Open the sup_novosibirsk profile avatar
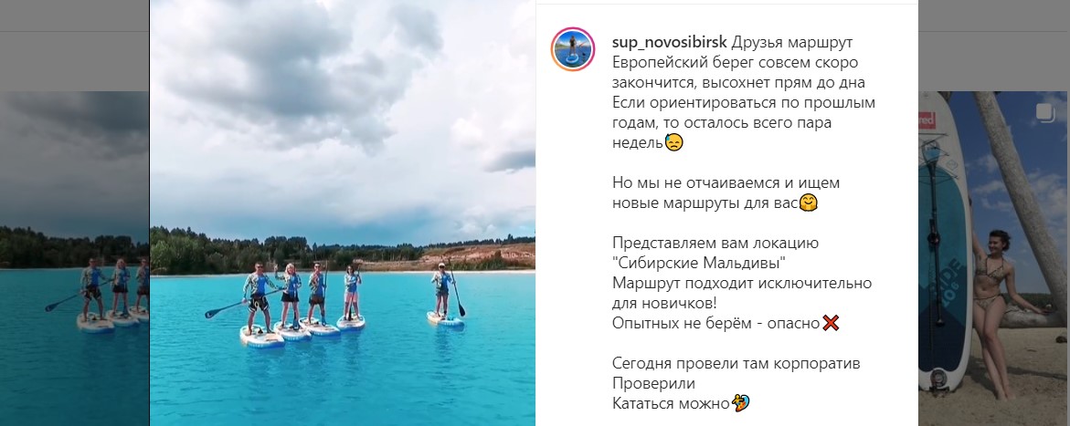This screenshot has width=1070, height=426. (573, 49)
